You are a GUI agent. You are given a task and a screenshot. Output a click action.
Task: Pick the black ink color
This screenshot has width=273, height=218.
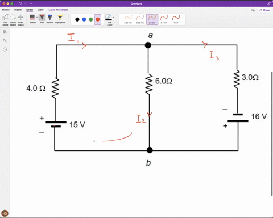tap(77, 19)
